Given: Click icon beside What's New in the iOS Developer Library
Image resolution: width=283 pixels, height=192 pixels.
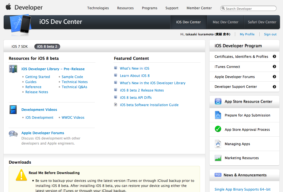Looking at the screenshot, I should click(116, 83).
